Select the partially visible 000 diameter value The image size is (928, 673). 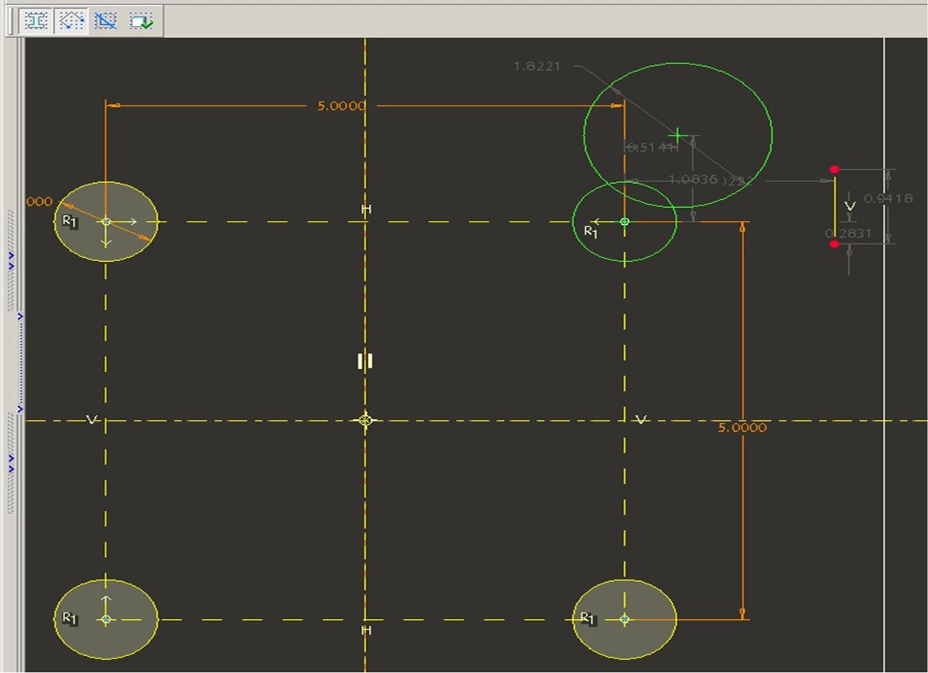[x=39, y=201]
